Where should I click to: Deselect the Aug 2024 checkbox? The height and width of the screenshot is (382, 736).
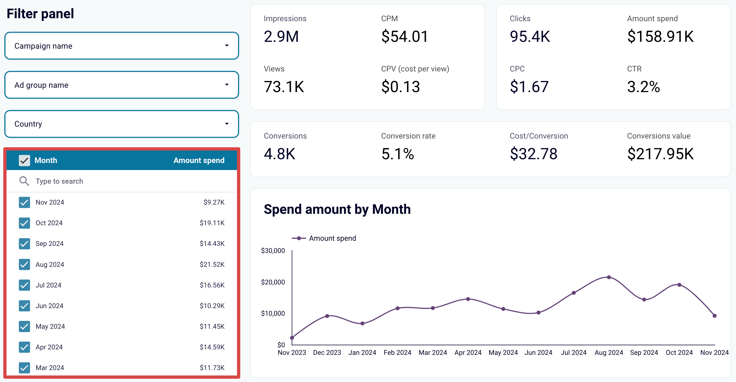[24, 265]
